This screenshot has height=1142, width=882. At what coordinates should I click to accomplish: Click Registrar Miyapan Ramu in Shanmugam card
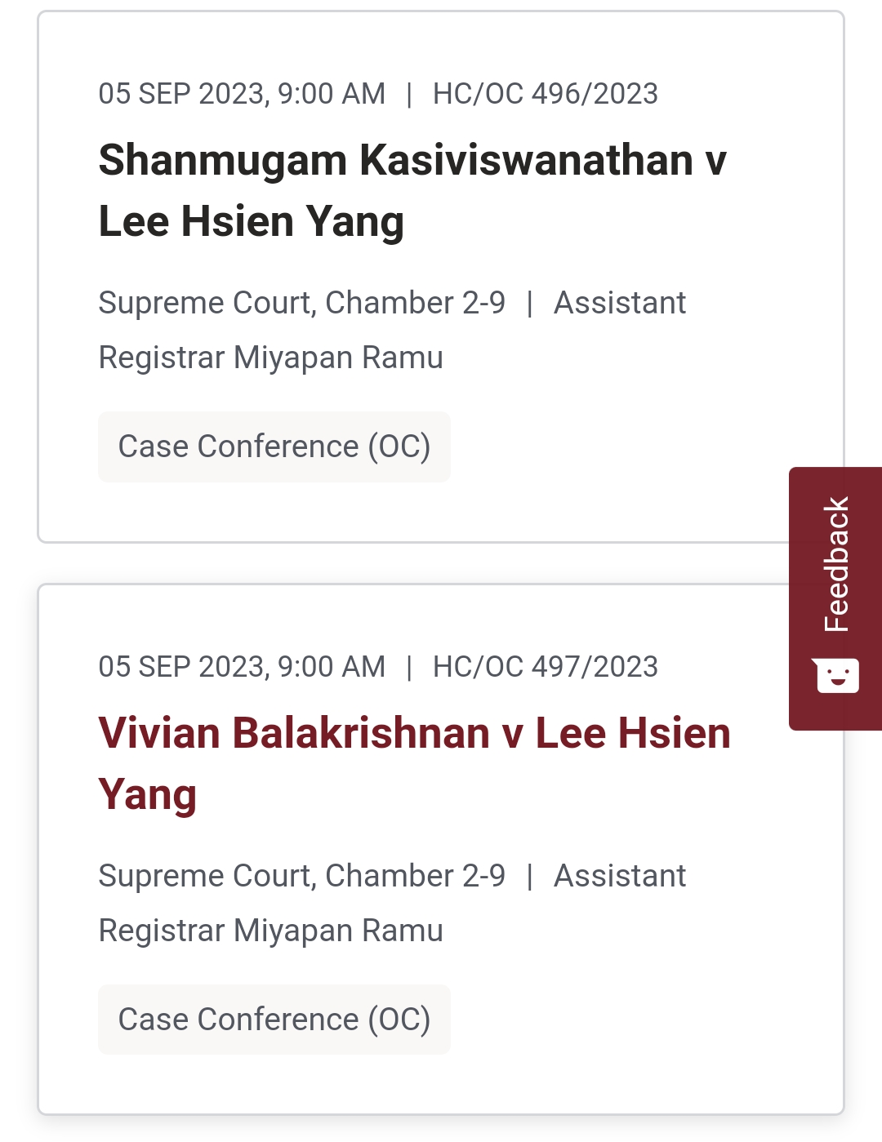[x=270, y=358]
